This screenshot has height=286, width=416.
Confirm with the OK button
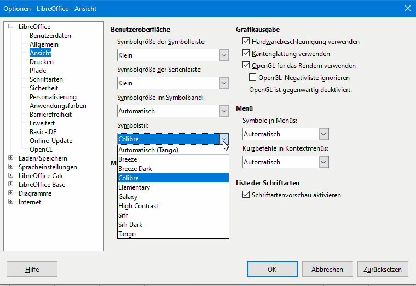pos(272,269)
